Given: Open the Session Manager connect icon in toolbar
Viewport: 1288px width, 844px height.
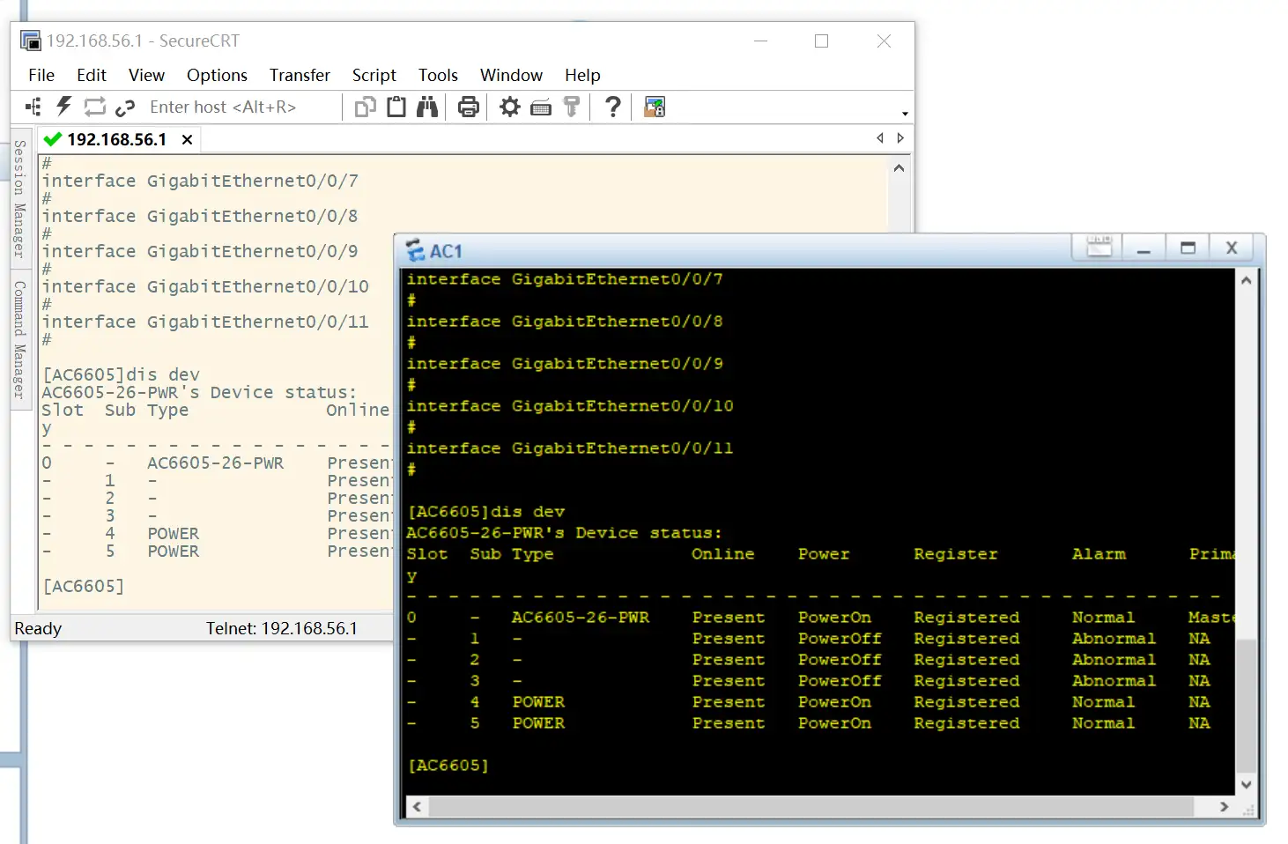Looking at the screenshot, I should (33, 107).
